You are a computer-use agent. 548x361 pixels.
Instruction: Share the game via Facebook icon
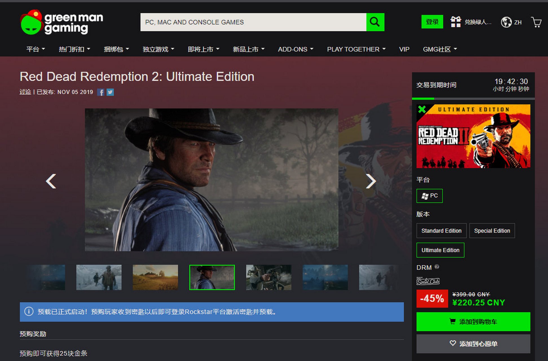101,92
